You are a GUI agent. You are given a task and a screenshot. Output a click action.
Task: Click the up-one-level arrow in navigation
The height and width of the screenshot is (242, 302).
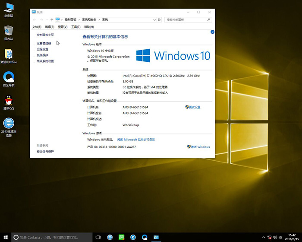click(52, 19)
